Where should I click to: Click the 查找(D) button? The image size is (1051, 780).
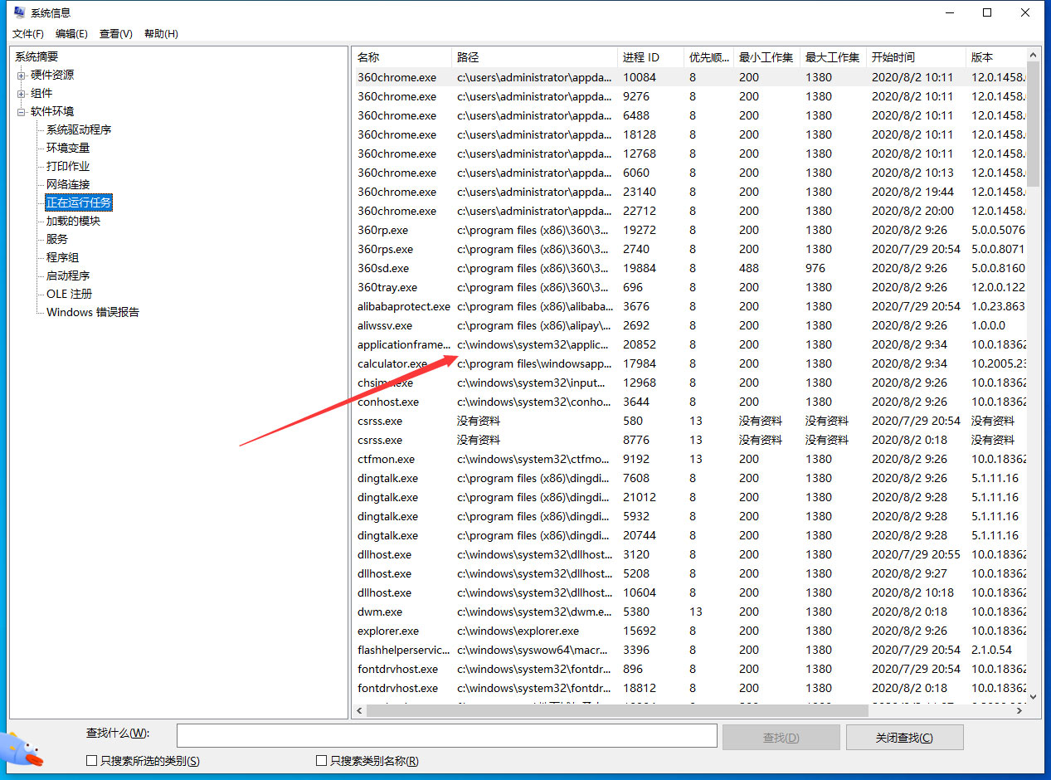781,737
